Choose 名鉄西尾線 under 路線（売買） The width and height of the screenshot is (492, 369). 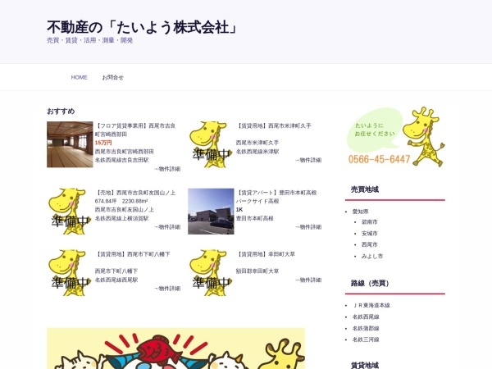(x=366, y=317)
